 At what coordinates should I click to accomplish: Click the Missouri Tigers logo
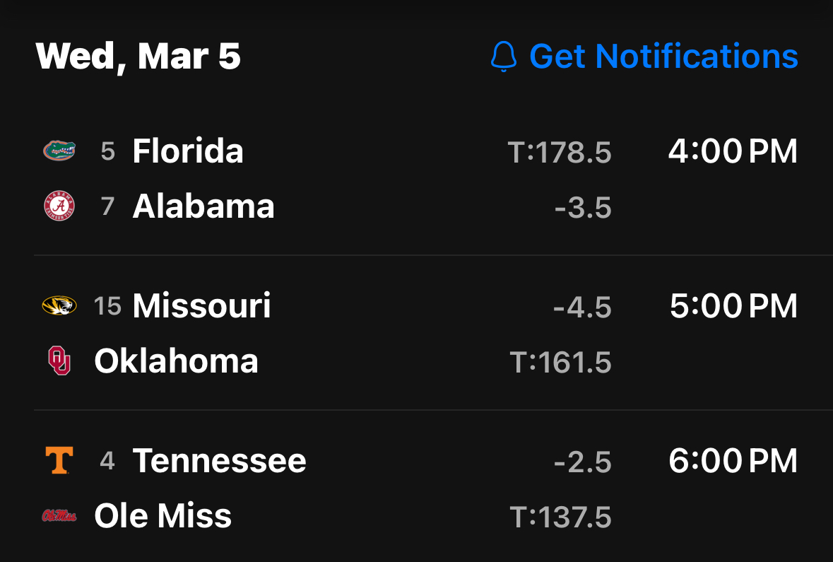point(59,306)
